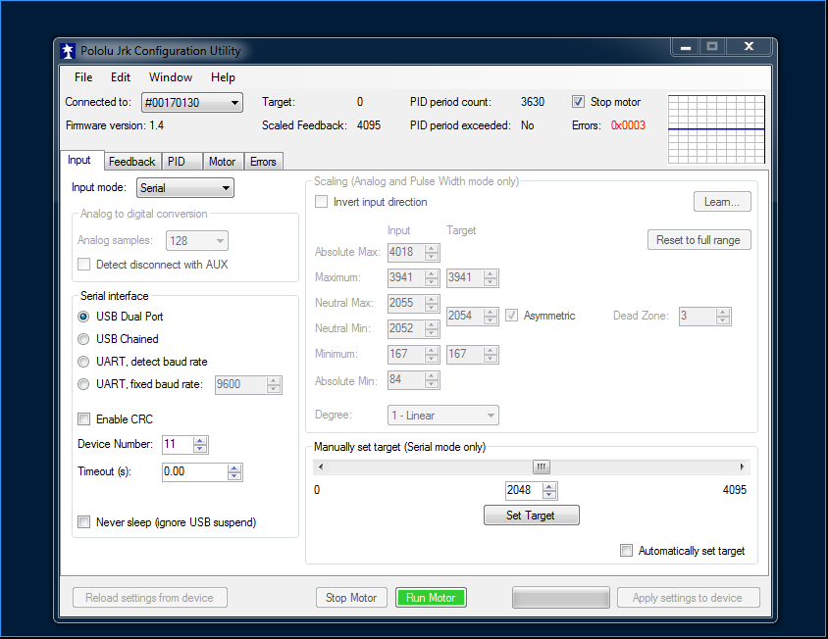Toggle Detect disconnect with AUX checkbox
Screen dimensions: 828x639
click(x=84, y=265)
